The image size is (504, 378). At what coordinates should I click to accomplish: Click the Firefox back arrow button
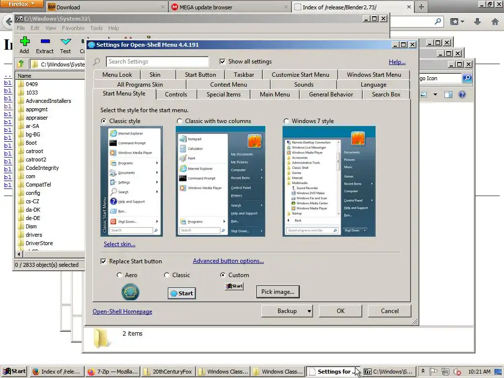click(8, 22)
